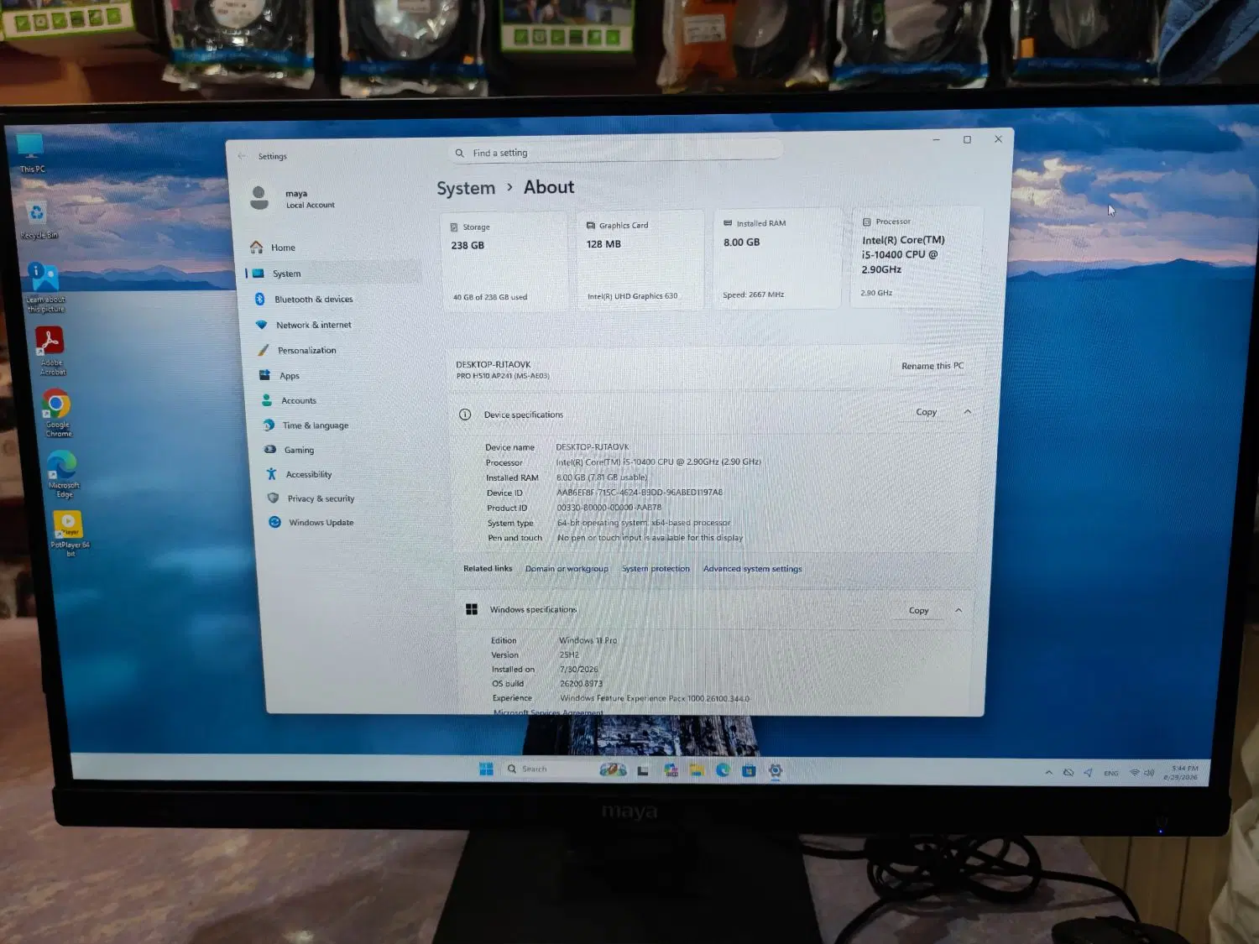Select the Adobe Acrobat desktop shortcut
1259x944 pixels.
pyautogui.click(x=50, y=351)
